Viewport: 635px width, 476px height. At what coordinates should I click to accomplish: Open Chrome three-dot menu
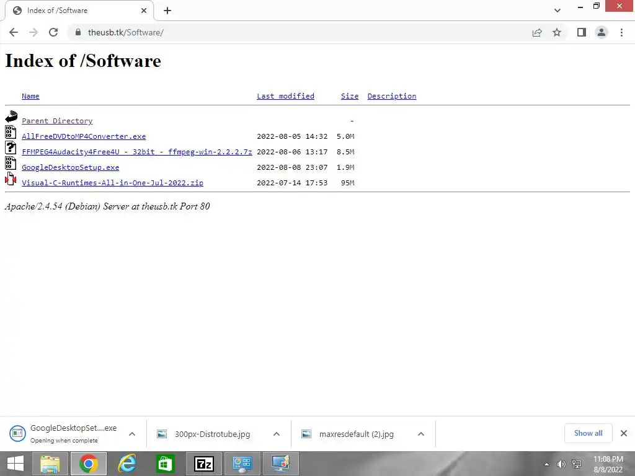[x=621, y=32]
